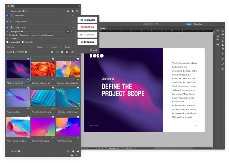Click the Paragraph Styles panel icon
The image size is (229, 163).
pos(222,54)
